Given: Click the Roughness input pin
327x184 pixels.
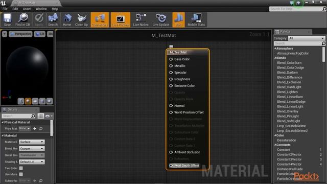Looking at the screenshot, I should 171,79.
